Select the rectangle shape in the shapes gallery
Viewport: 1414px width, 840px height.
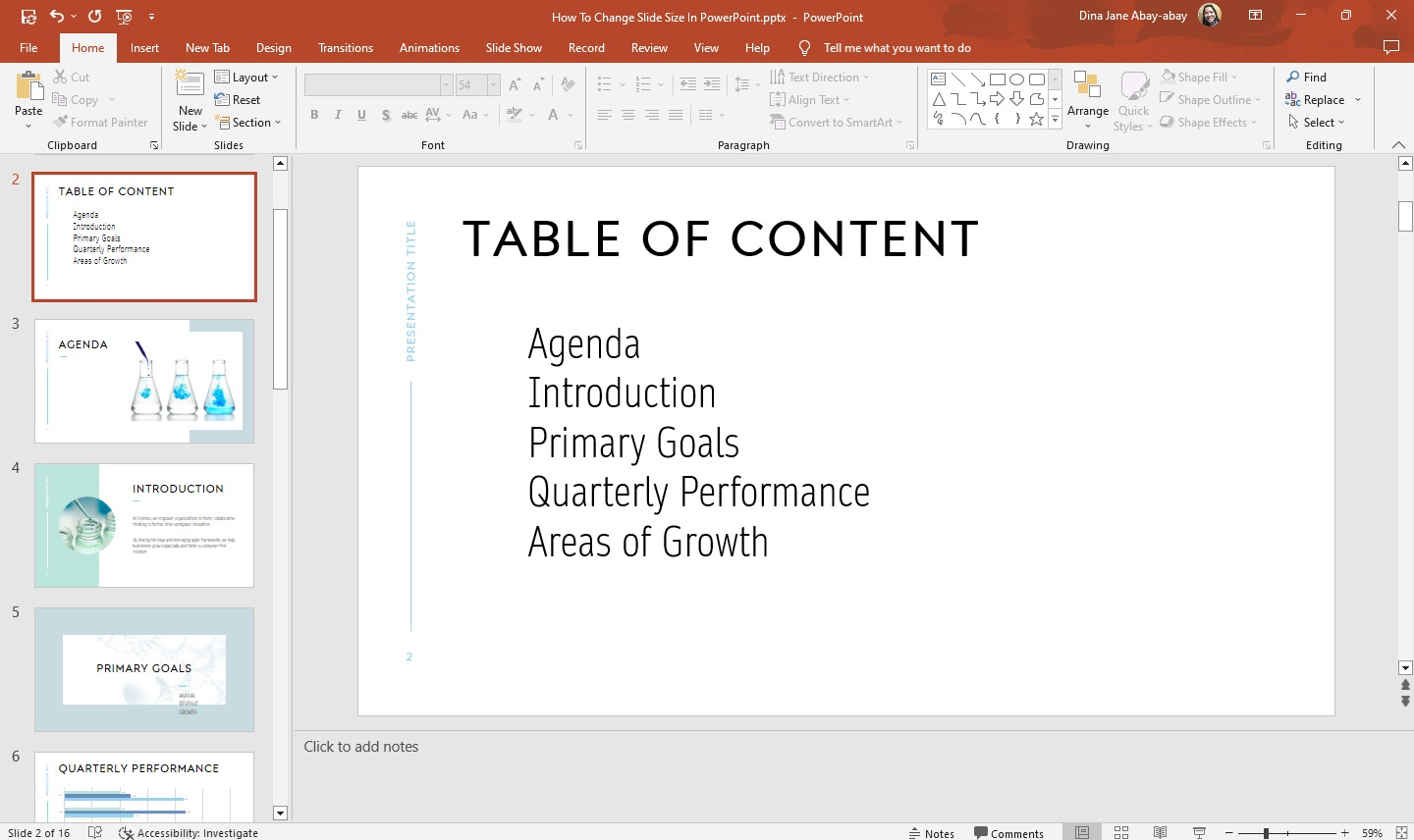(997, 79)
